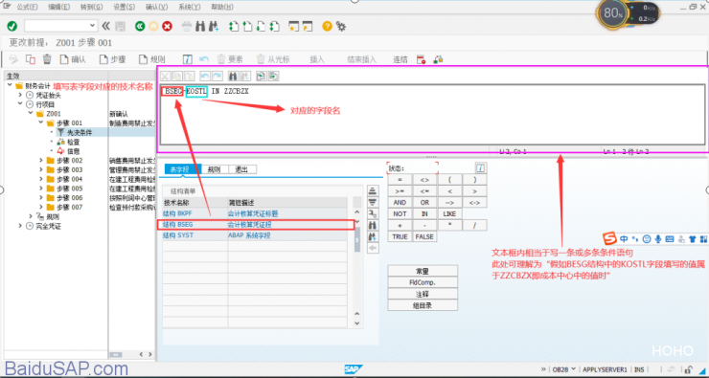Collapse the 财务会计 tree node
Image resolution: width=709 pixels, height=378 pixels.
[10, 85]
